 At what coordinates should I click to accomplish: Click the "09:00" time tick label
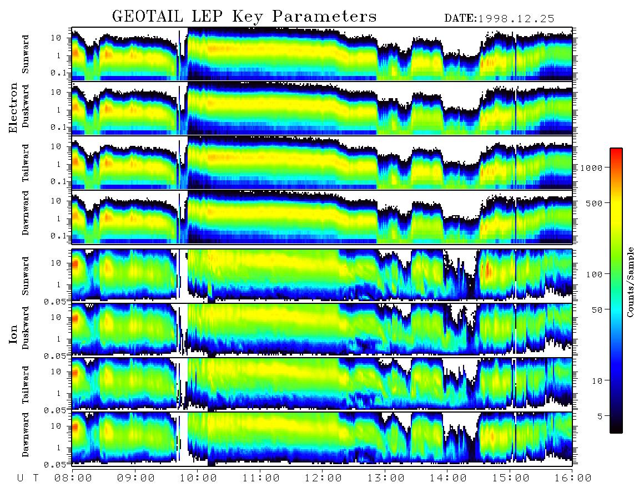[x=136, y=478]
